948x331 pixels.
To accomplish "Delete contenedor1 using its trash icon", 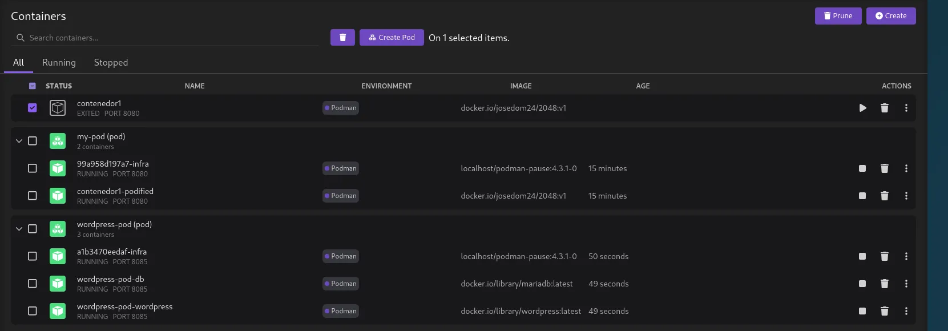I will click(884, 108).
